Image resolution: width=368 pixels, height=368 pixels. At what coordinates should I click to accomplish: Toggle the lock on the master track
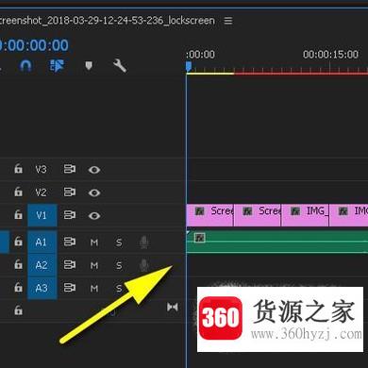[18, 310]
